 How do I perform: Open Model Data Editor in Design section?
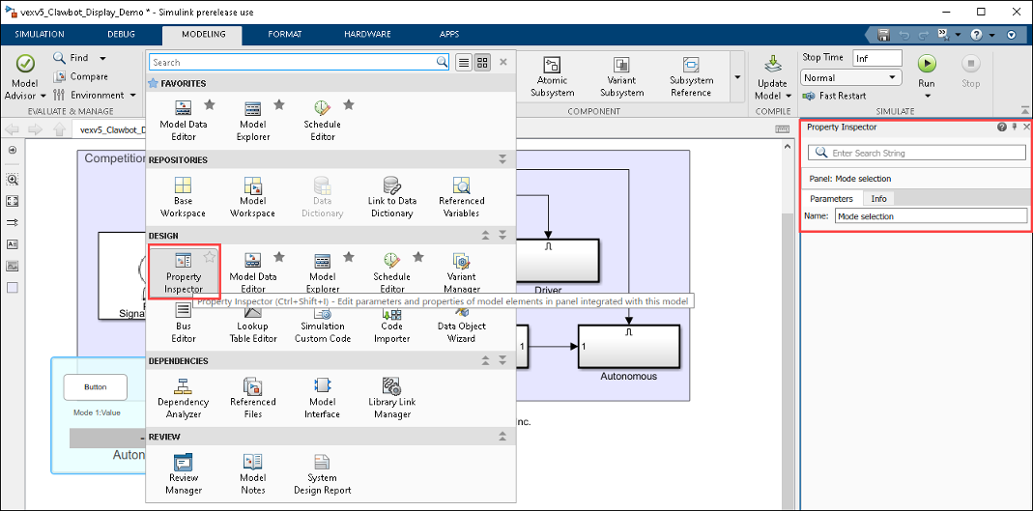253,272
